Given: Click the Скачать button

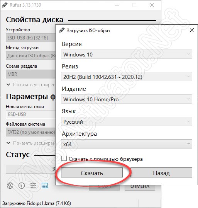Looking at the screenshot, I should pos(92,172).
